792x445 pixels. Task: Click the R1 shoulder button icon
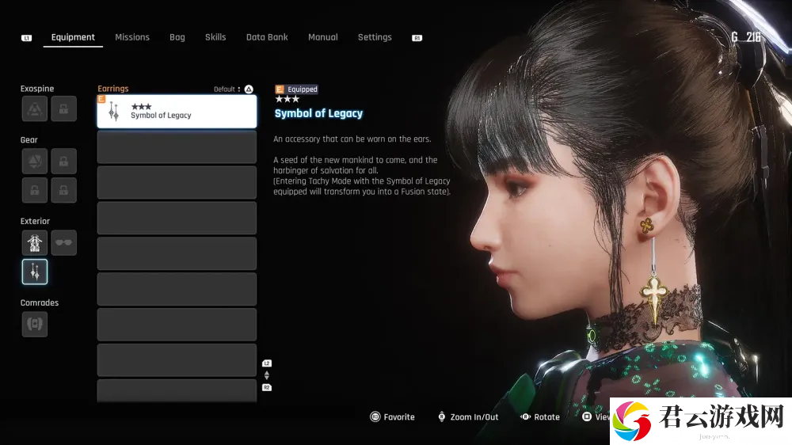tap(417, 38)
